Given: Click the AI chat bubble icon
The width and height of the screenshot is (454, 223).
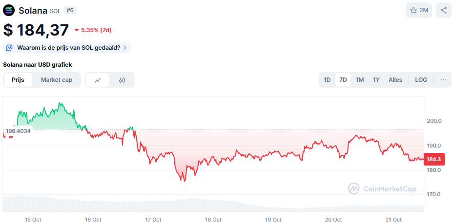Looking at the screenshot, I should (9, 48).
